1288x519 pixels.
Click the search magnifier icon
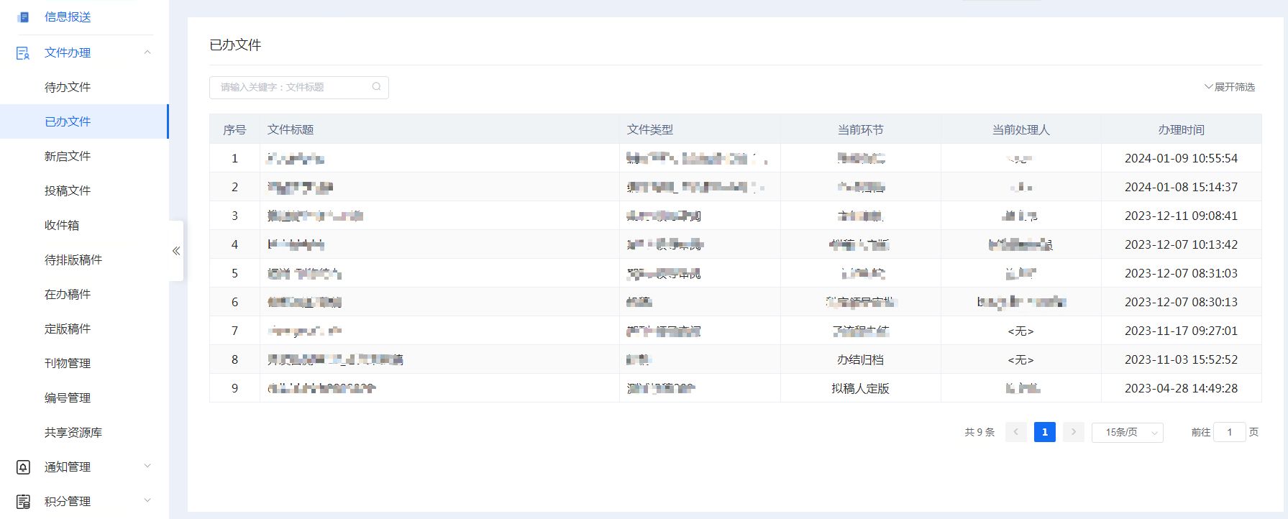pyautogui.click(x=376, y=87)
